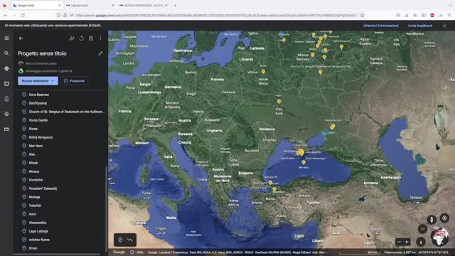Click the reload project icon

82,38
